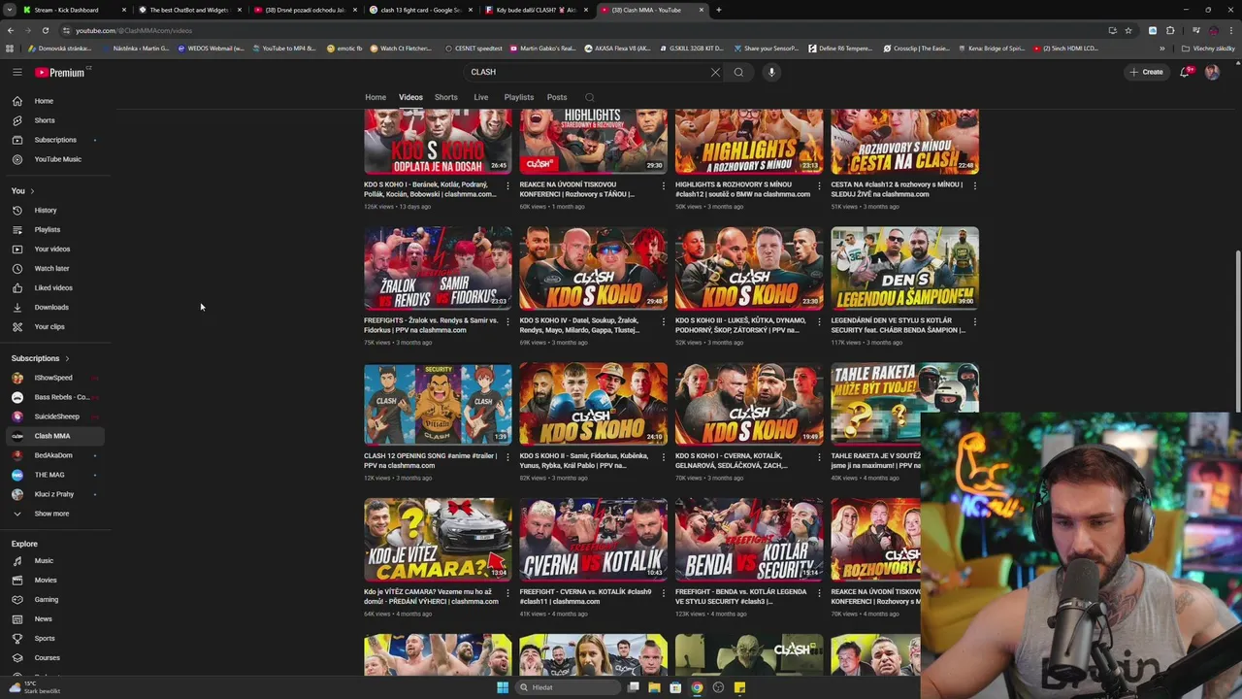Image resolution: width=1242 pixels, height=699 pixels.
Task: Click the YouTube Premium logo
Action: (61, 72)
